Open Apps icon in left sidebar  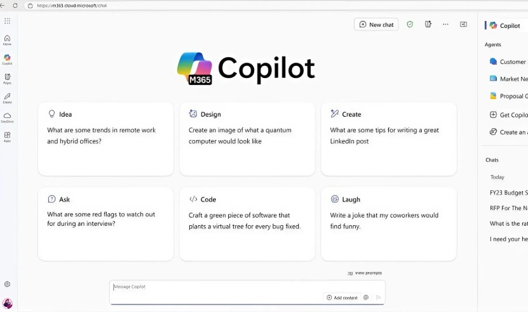pos(7,137)
